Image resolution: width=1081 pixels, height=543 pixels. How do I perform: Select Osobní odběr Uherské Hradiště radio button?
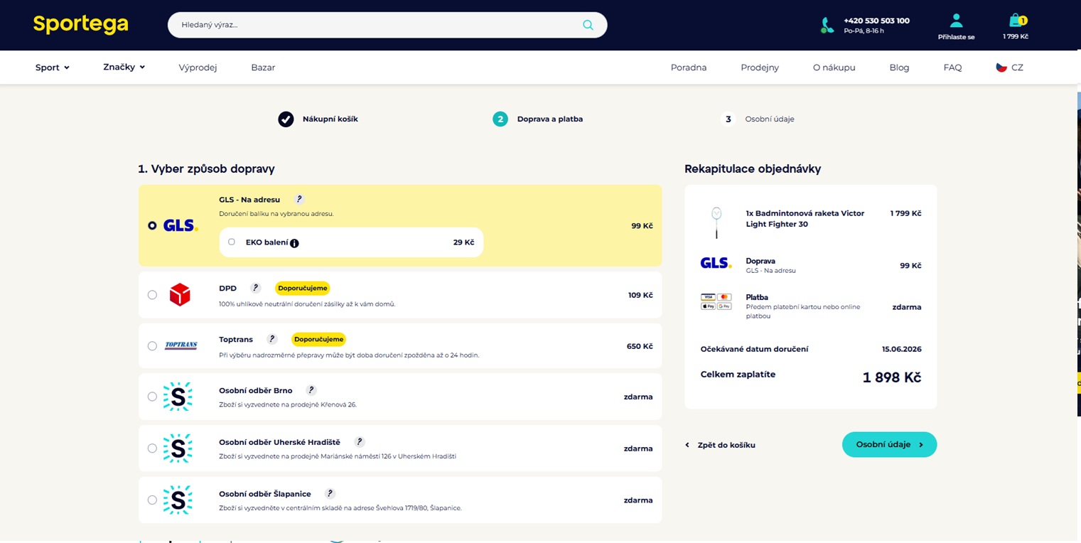tap(152, 448)
